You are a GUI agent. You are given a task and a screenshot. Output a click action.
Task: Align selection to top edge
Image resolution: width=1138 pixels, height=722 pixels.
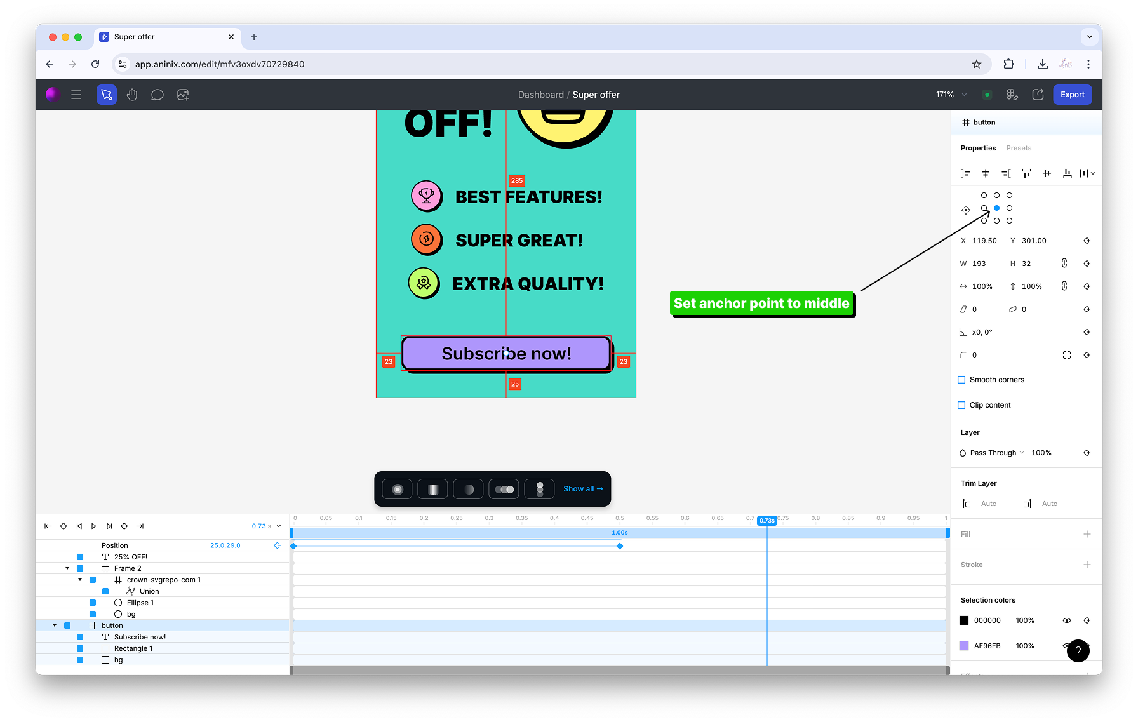click(x=1026, y=173)
